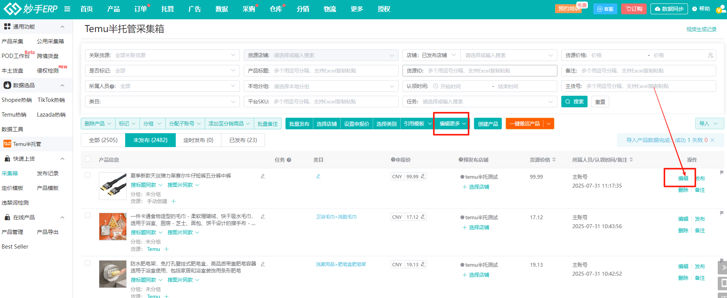
Task: Edit price pencil next to CNY 19.13
Action: tap(423, 264)
